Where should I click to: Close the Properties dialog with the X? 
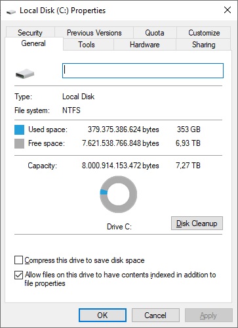point(228,10)
